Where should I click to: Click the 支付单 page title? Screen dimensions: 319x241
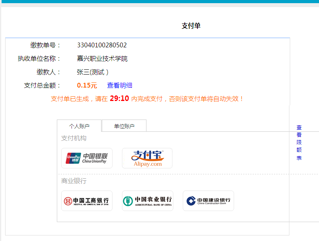click(x=191, y=26)
